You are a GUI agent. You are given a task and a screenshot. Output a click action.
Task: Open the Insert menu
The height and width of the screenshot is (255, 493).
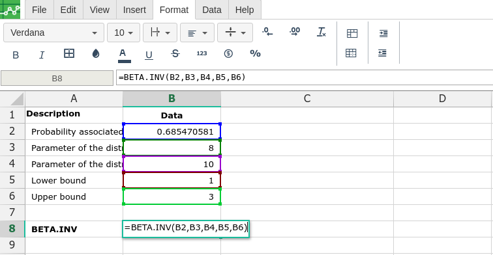tap(134, 10)
